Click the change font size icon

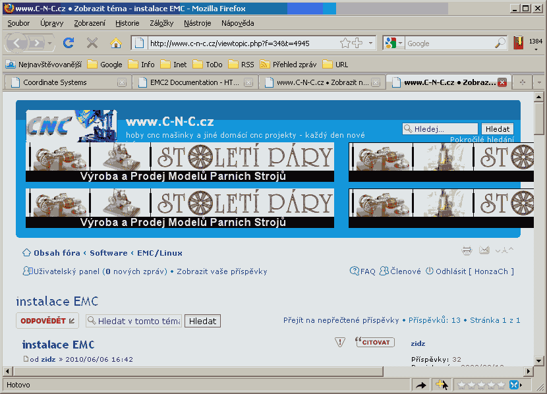504,250
